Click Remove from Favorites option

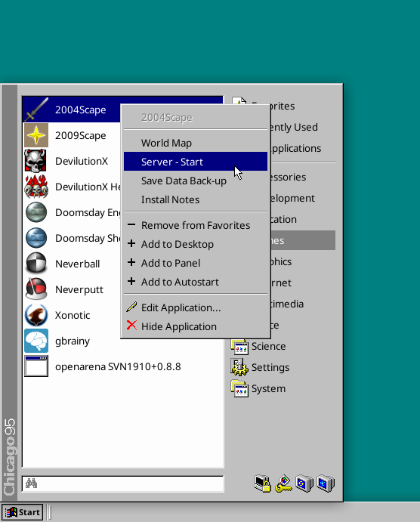(x=196, y=225)
